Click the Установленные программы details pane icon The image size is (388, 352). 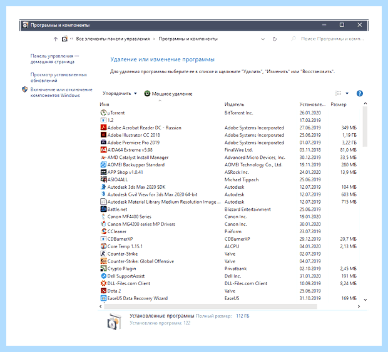click(x=114, y=321)
